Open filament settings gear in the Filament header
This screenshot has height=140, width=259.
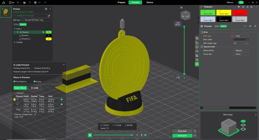pyautogui.click(x=252, y=7)
